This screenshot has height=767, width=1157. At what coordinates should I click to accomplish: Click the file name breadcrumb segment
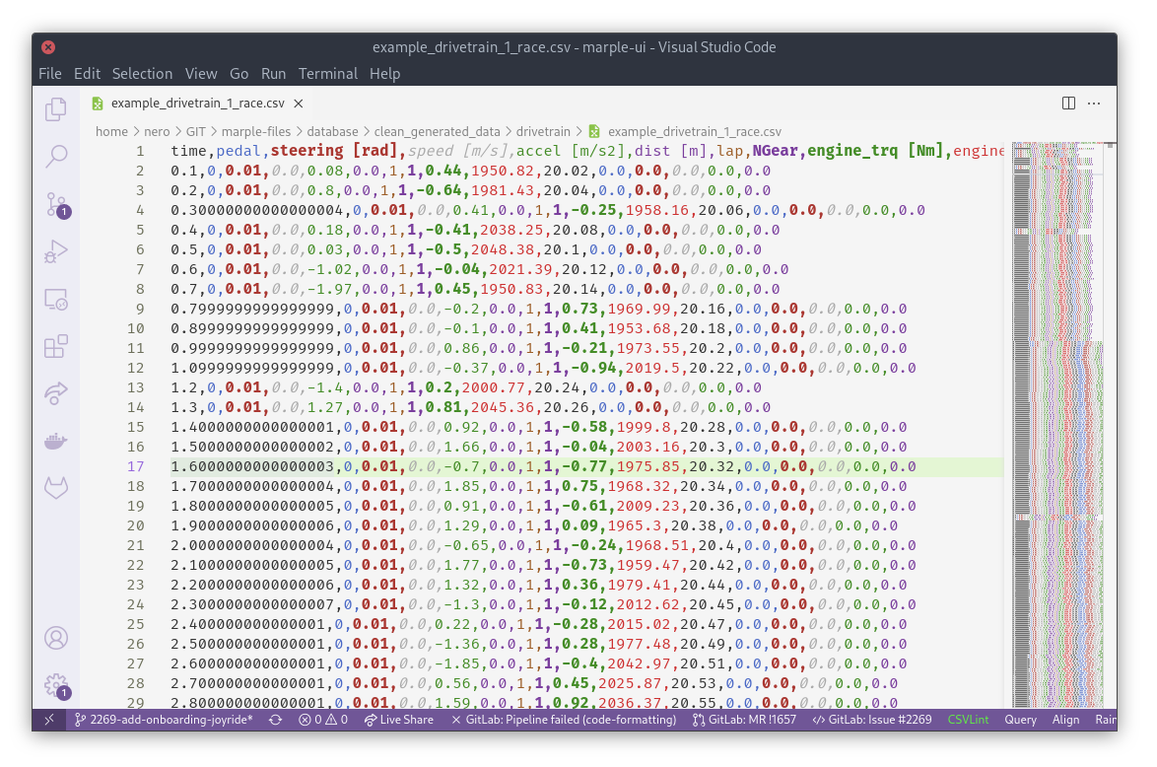click(x=694, y=131)
